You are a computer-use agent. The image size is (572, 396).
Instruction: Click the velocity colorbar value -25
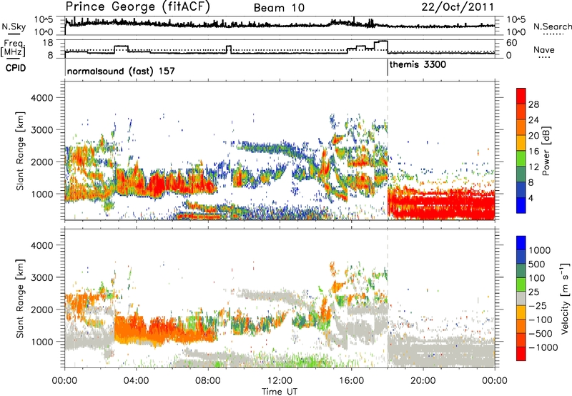click(x=538, y=305)
